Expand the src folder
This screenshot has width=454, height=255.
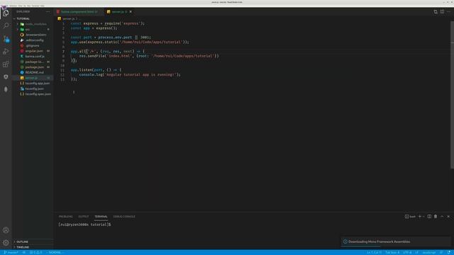coord(33,30)
